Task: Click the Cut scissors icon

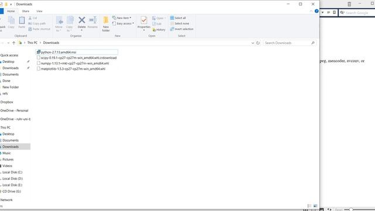Action: (x=30, y=18)
